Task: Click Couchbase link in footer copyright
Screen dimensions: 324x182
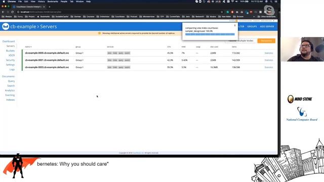Action: pos(138,153)
